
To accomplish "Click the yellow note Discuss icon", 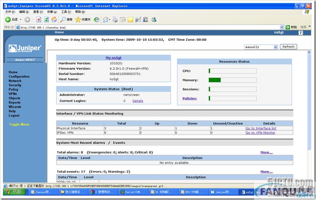I will click(x=130, y=19).
